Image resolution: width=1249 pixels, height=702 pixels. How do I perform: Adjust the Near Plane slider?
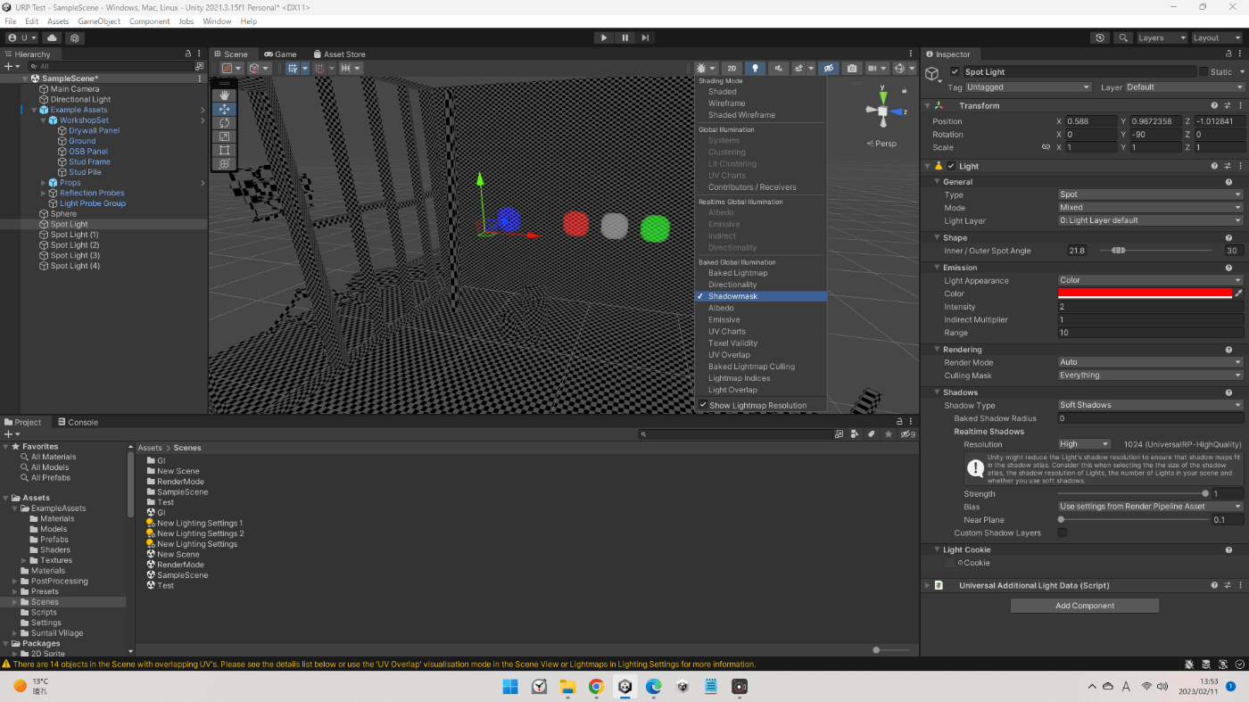1132,519
